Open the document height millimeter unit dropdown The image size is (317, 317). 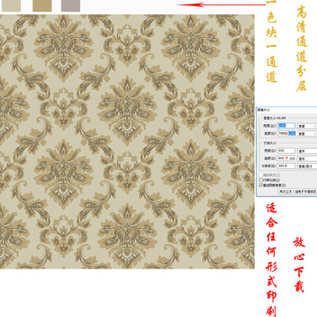307,158
